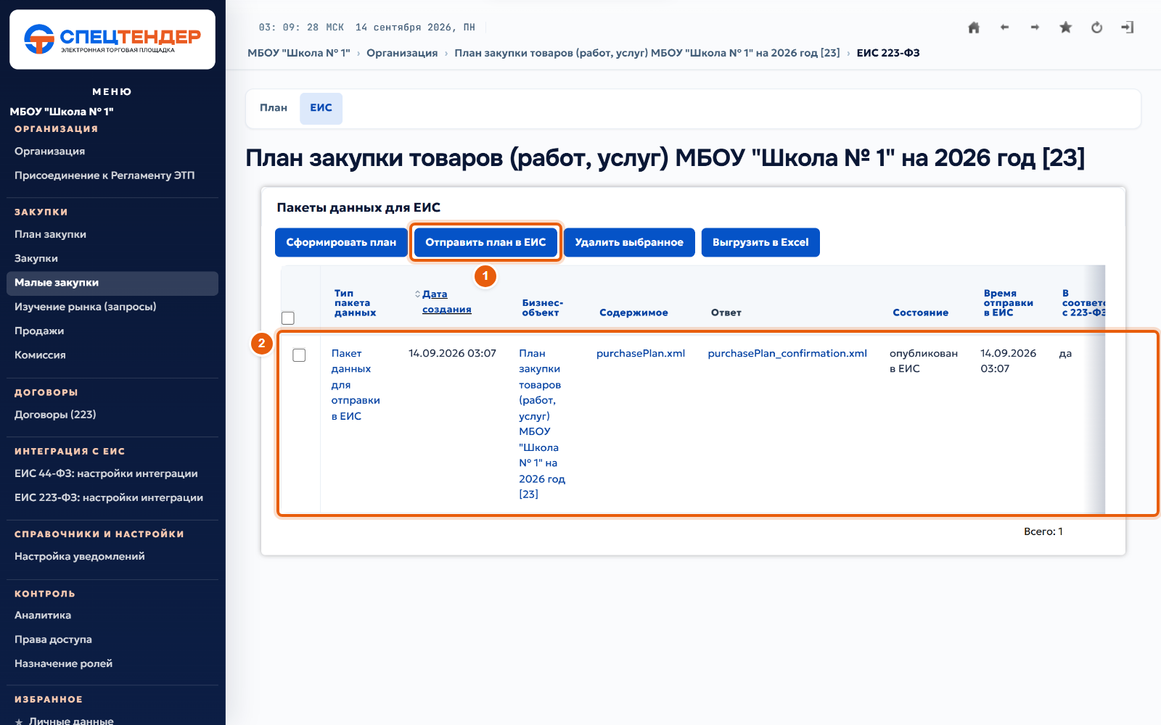
Task: Open План закупки in the sidebar
Action: (112, 234)
